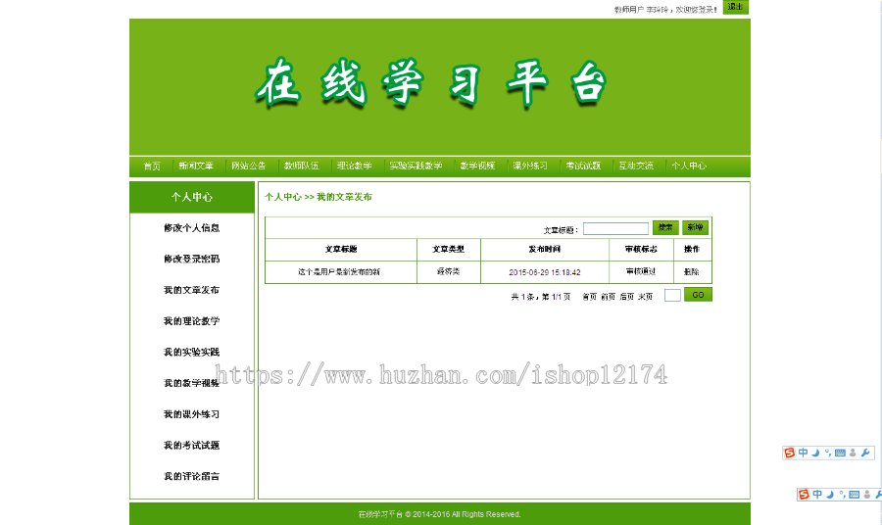Select 我的考试试题 in the sidebar
Viewport: 882px width, 525px height.
tap(192, 446)
